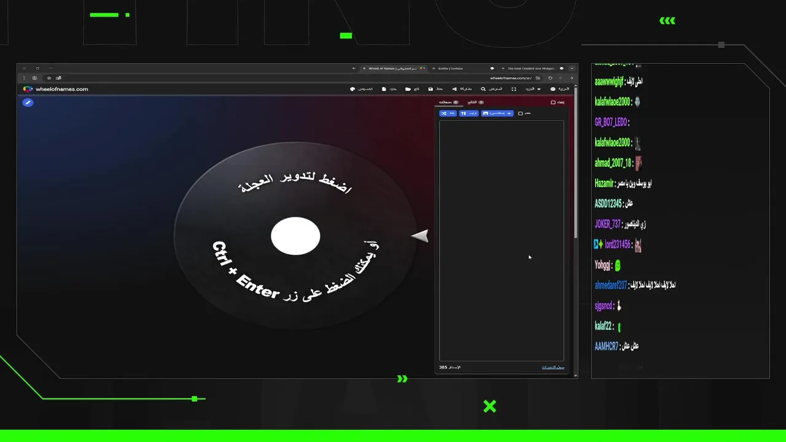Close The best Chatbot and Widgets tab
The image size is (786, 442).
(503, 68)
